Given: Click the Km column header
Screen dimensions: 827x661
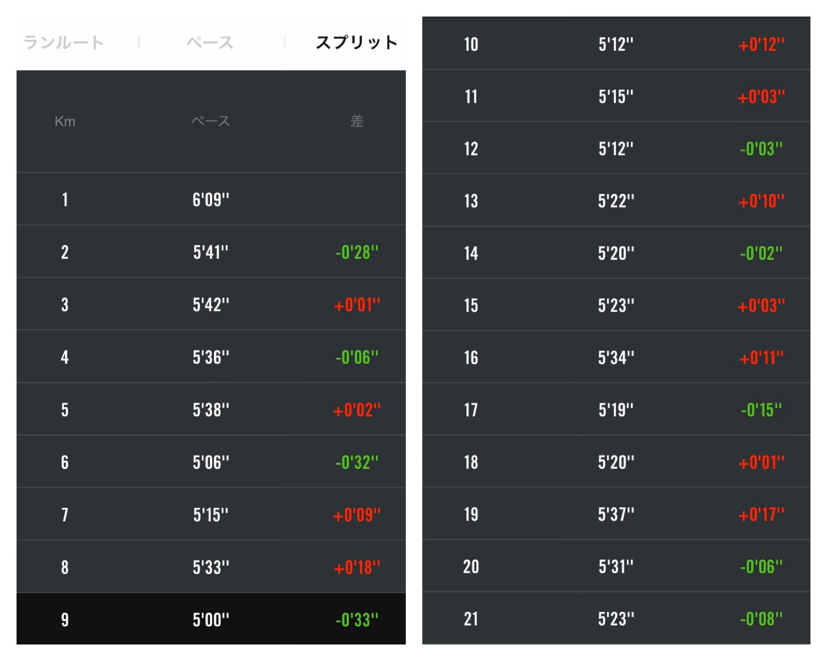Looking at the screenshot, I should (x=65, y=121).
